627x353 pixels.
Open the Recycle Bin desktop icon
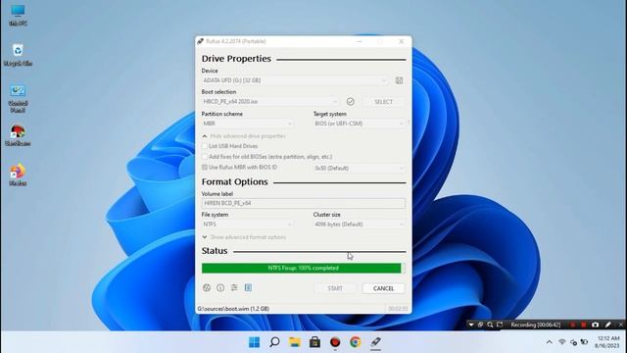[18, 55]
